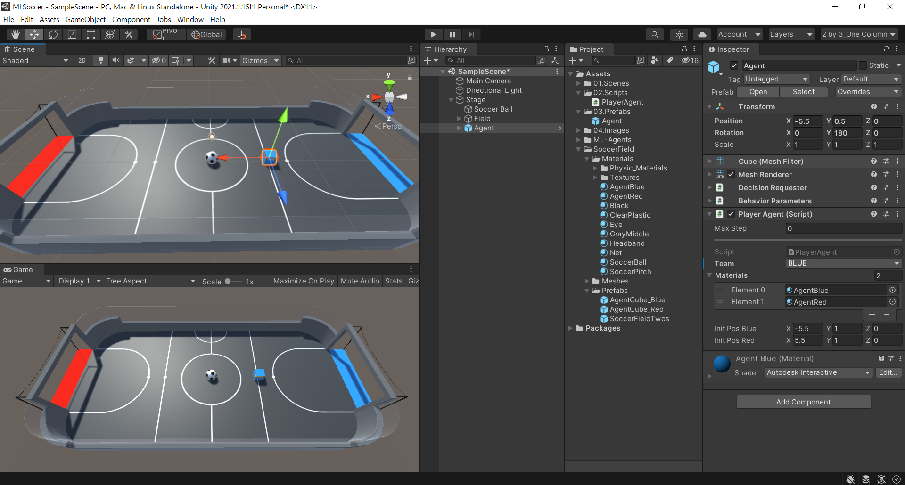905x485 pixels.
Task: Collapse the Stage object in Hierarchy
Action: pos(451,100)
